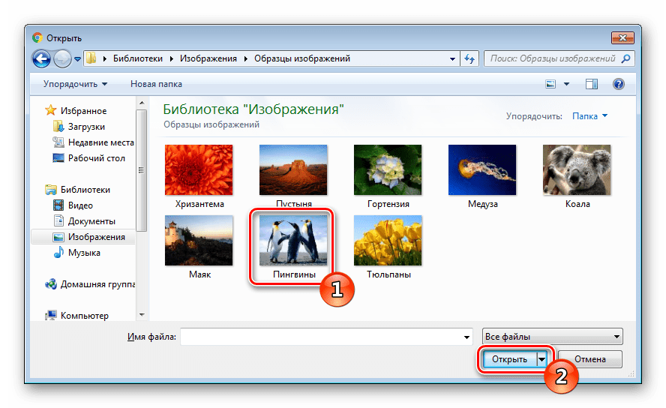Select Избранное star in navigation pane
This screenshot has height=408, width=666.
76,111
